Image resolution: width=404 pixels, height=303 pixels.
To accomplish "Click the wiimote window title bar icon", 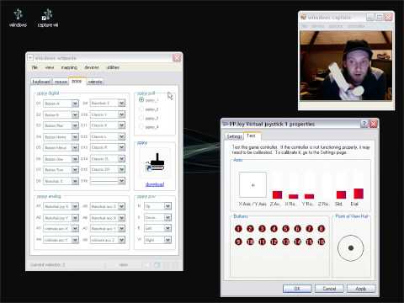I will 30,58.
